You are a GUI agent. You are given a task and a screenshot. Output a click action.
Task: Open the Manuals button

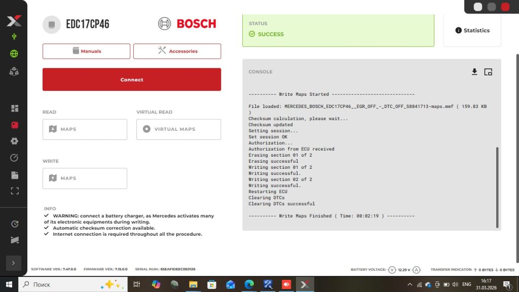click(86, 51)
